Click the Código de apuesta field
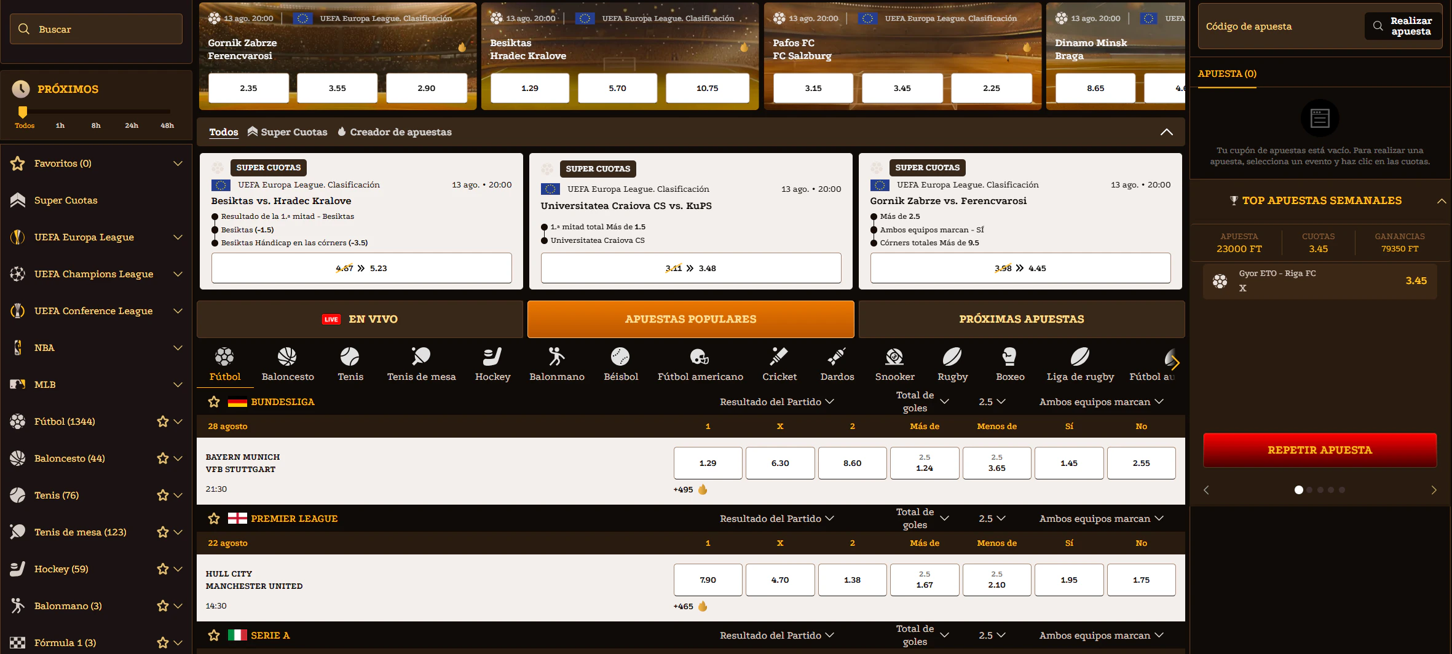Image resolution: width=1452 pixels, height=654 pixels. [1281, 26]
